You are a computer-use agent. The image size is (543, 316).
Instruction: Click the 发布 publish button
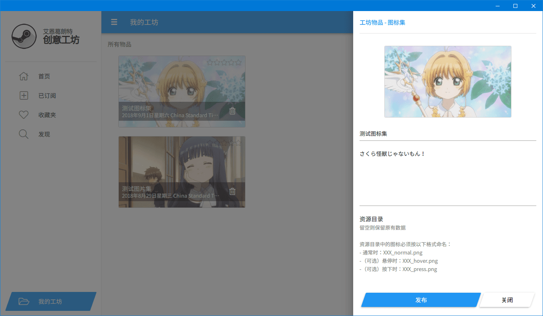(x=421, y=300)
